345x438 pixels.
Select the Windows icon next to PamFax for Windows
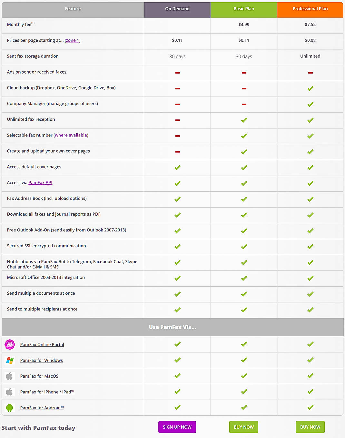10,360
